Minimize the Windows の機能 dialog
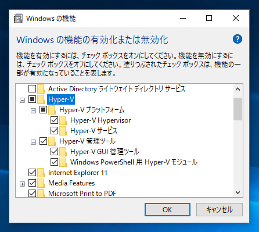259x232 pixels. click(x=183, y=19)
